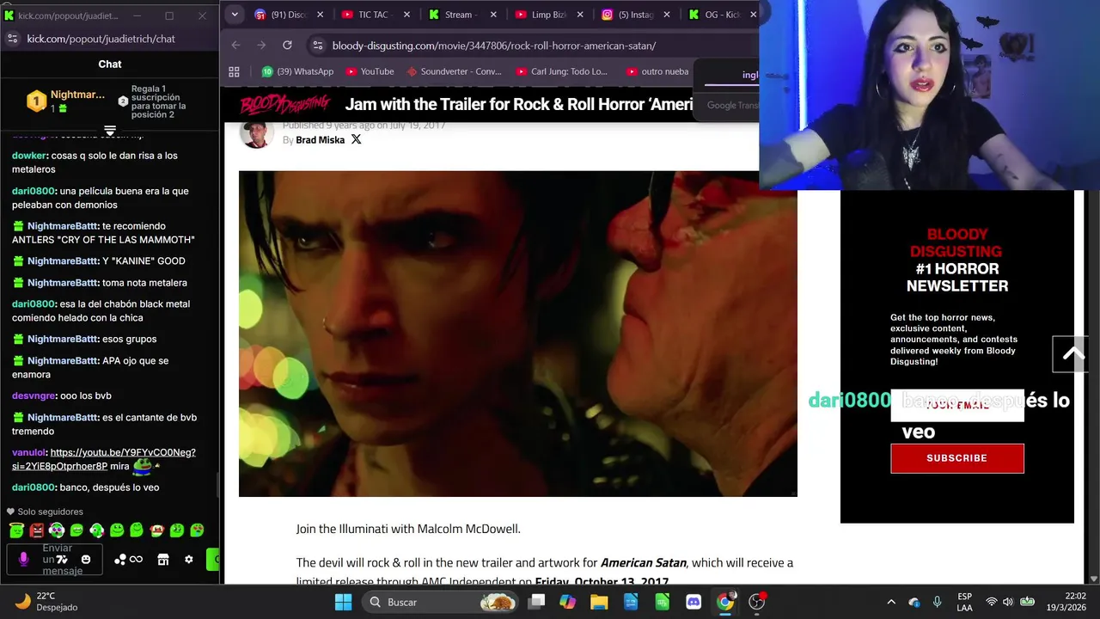Expand the Chrome tab search dropdown
Image resolution: width=1100 pixels, height=619 pixels.
[235, 15]
